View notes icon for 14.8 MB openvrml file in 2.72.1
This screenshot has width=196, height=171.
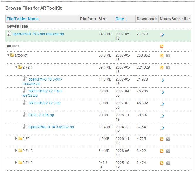coord(162,80)
